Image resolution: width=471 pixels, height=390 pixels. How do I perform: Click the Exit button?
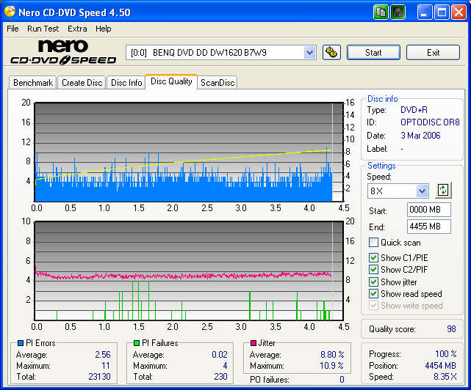[x=433, y=53]
